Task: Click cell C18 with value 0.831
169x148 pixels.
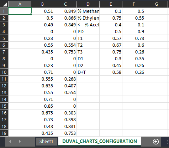Action: click(65, 126)
